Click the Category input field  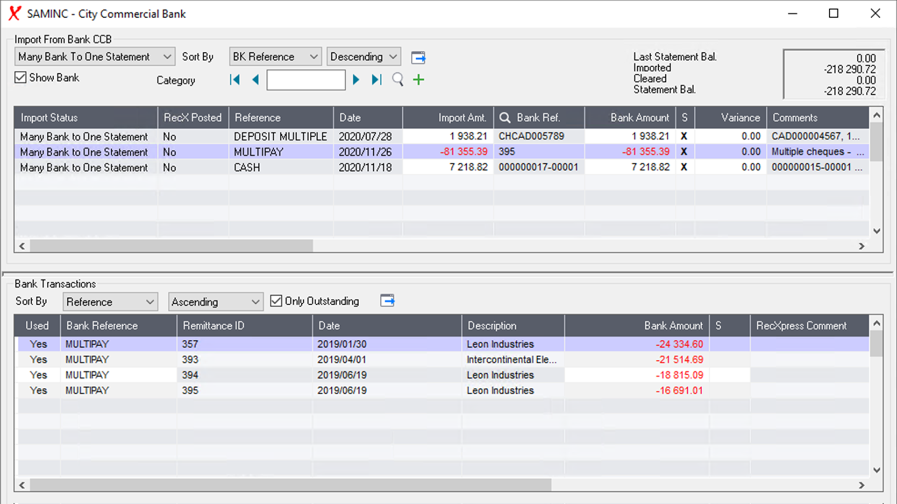coord(306,80)
